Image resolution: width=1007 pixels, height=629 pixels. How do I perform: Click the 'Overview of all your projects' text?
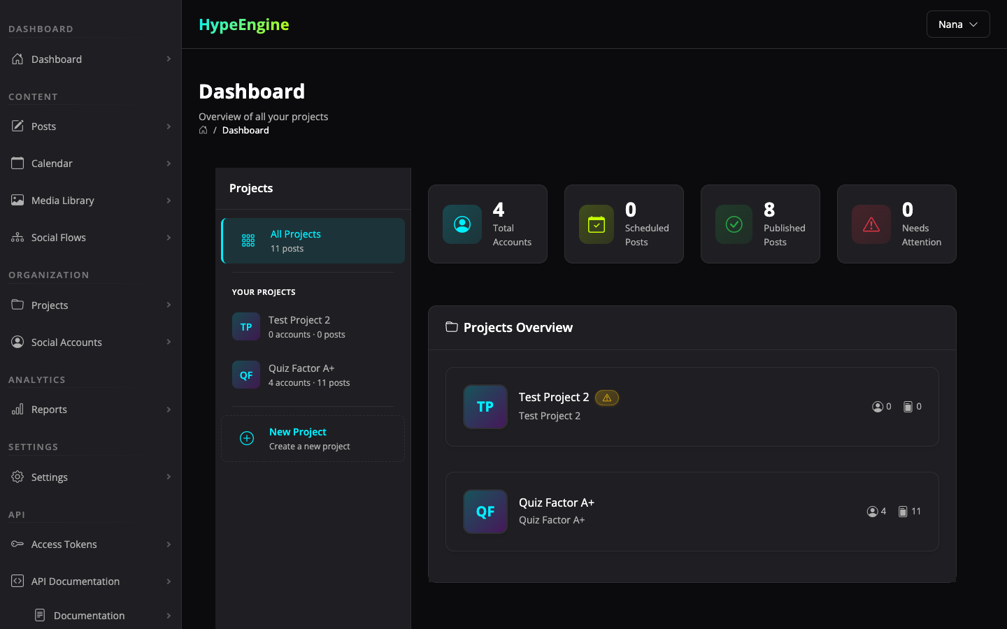[263, 117]
